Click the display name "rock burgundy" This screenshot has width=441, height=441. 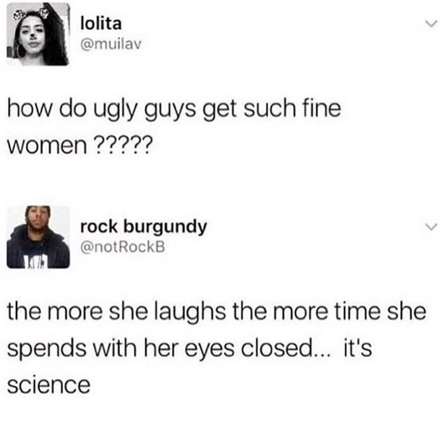click(143, 227)
